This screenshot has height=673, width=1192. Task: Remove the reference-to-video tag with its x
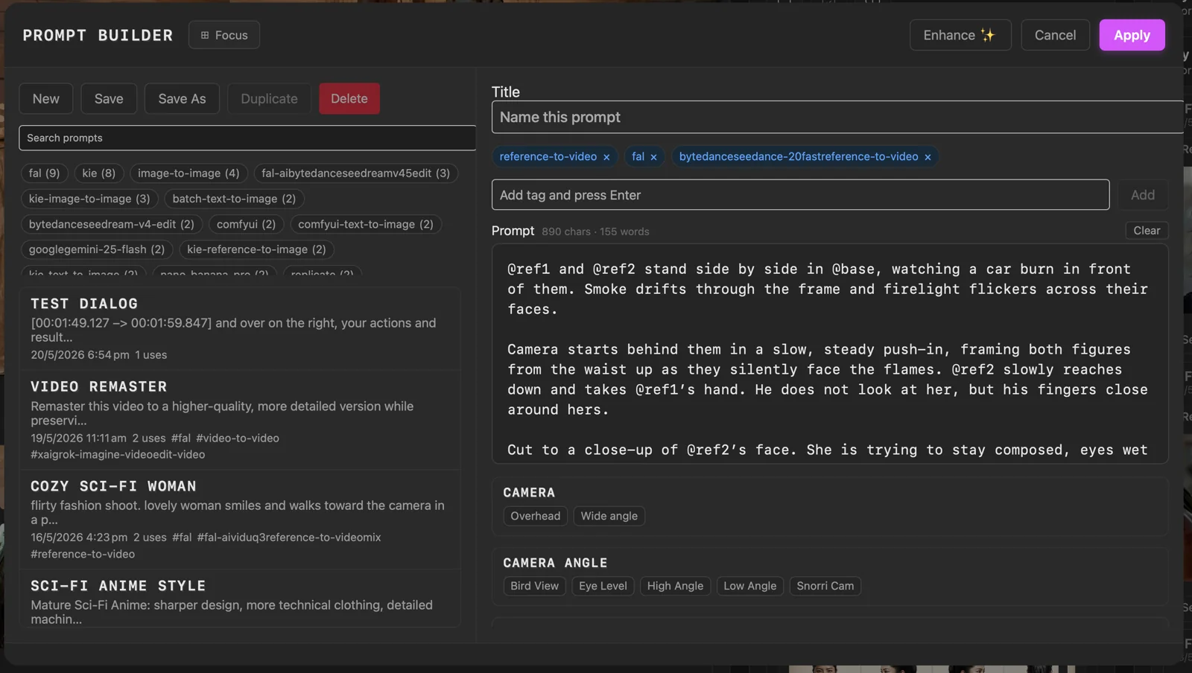[606, 157]
